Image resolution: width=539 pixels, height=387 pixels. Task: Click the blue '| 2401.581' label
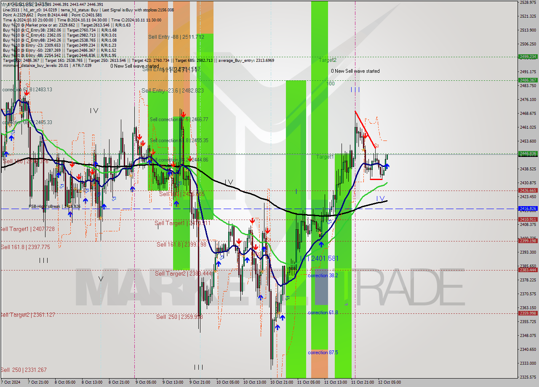click(323, 258)
